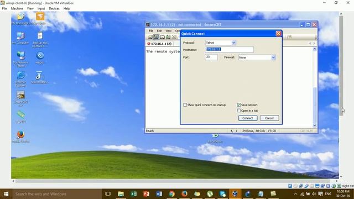The image size is (354, 199).
Task: Click the SecureCRT terminal scrollbar down arrow
Action: point(315,125)
